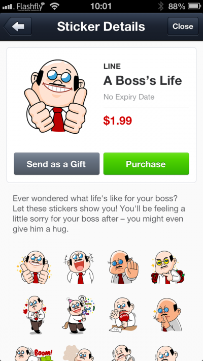203x361 pixels.
Task: Tap the large boss thumbs-up preview image
Action: tap(56, 96)
